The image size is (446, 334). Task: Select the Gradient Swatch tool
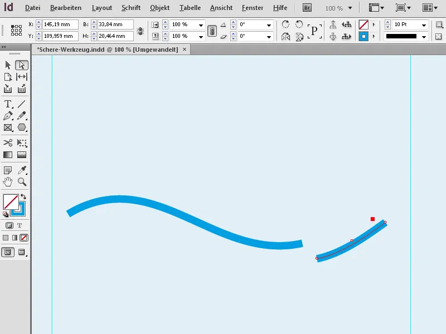click(8, 155)
